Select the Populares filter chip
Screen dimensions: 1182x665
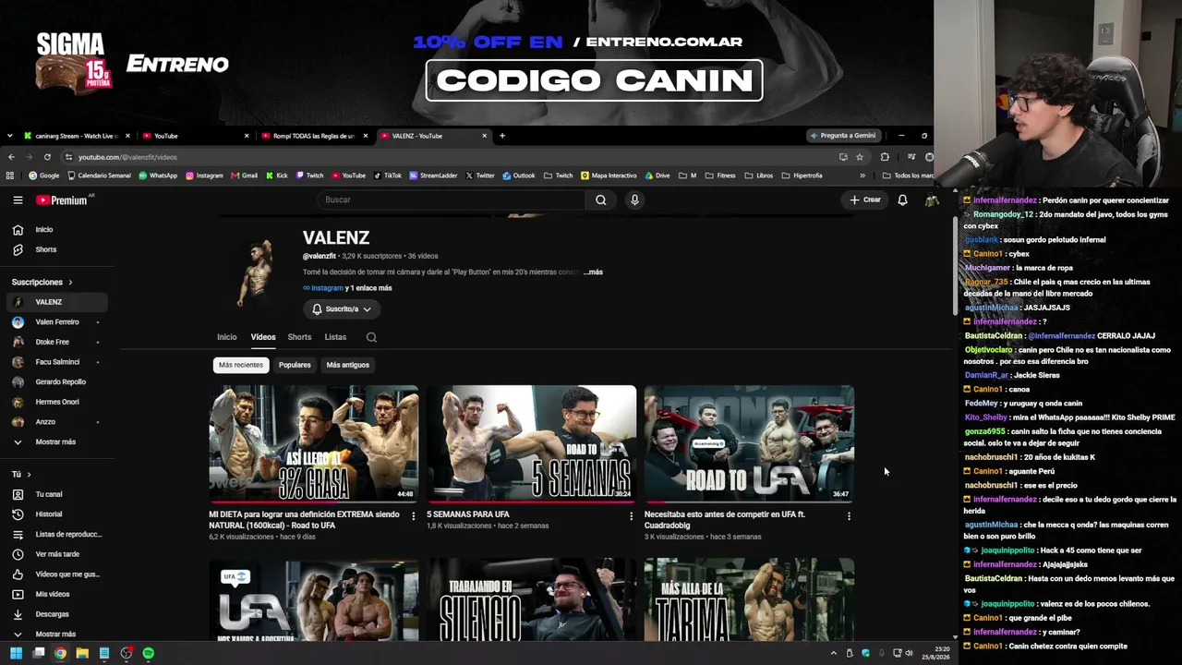(x=295, y=365)
